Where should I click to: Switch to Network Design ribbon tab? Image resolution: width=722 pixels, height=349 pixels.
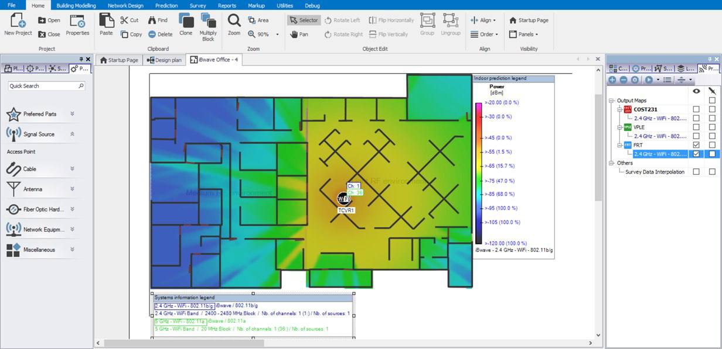tap(125, 5)
